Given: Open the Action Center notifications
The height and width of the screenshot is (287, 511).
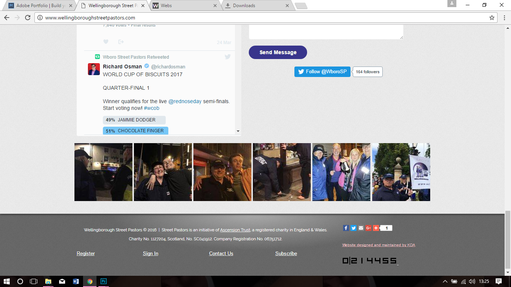Looking at the screenshot, I should click(x=499, y=281).
